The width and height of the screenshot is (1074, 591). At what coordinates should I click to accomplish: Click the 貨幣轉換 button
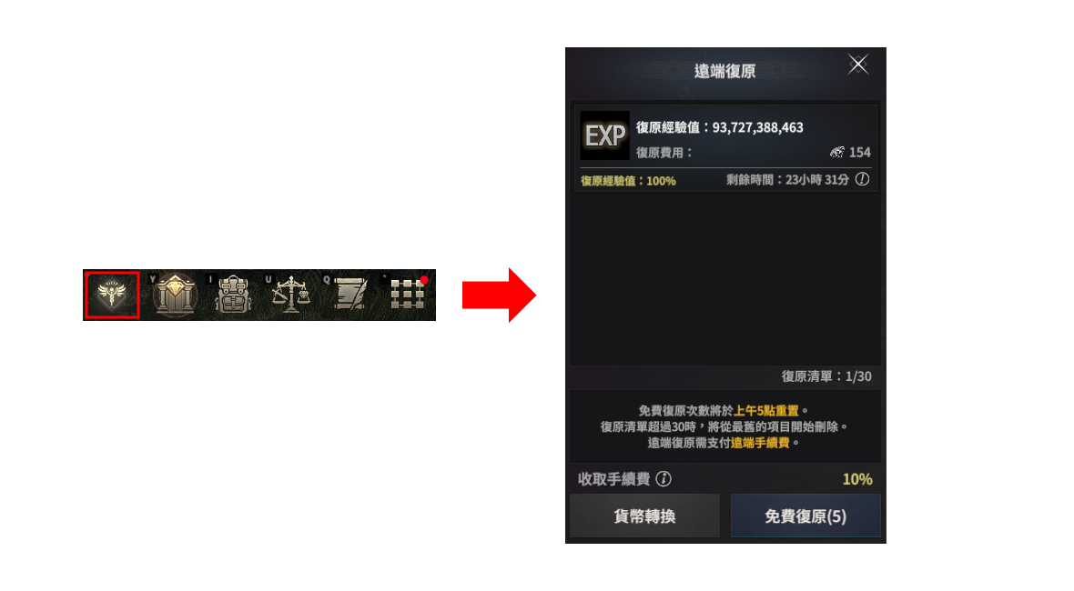pyautogui.click(x=644, y=516)
